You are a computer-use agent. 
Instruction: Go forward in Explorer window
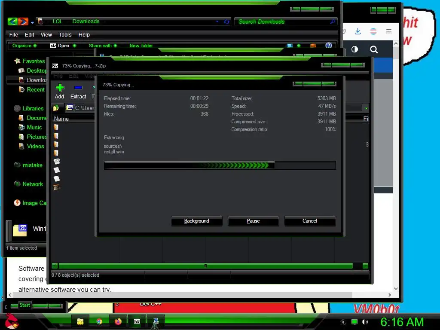(x=23, y=21)
